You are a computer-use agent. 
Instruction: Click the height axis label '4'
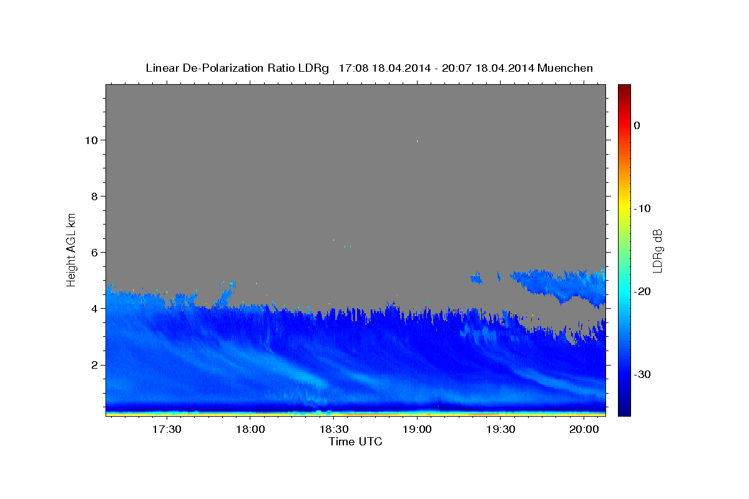(94, 309)
